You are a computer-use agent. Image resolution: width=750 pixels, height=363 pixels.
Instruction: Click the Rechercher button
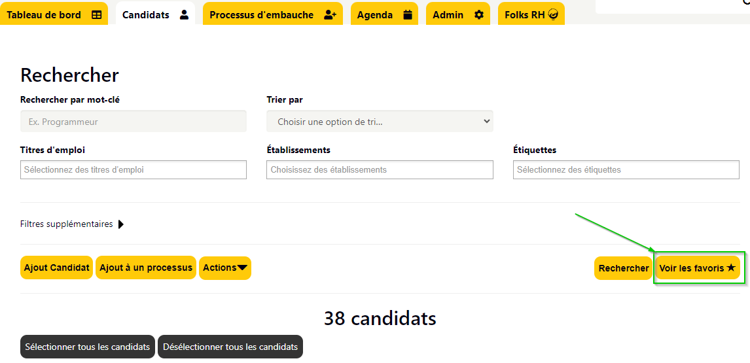623,268
